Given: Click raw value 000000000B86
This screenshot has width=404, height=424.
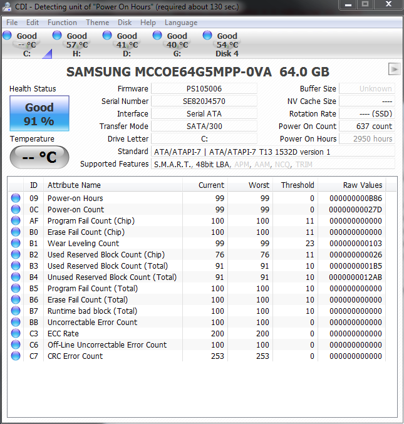Looking at the screenshot, I should 356,198.
